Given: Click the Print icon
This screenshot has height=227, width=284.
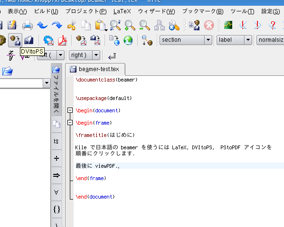Looking at the screenshot, I should click(28, 25).
